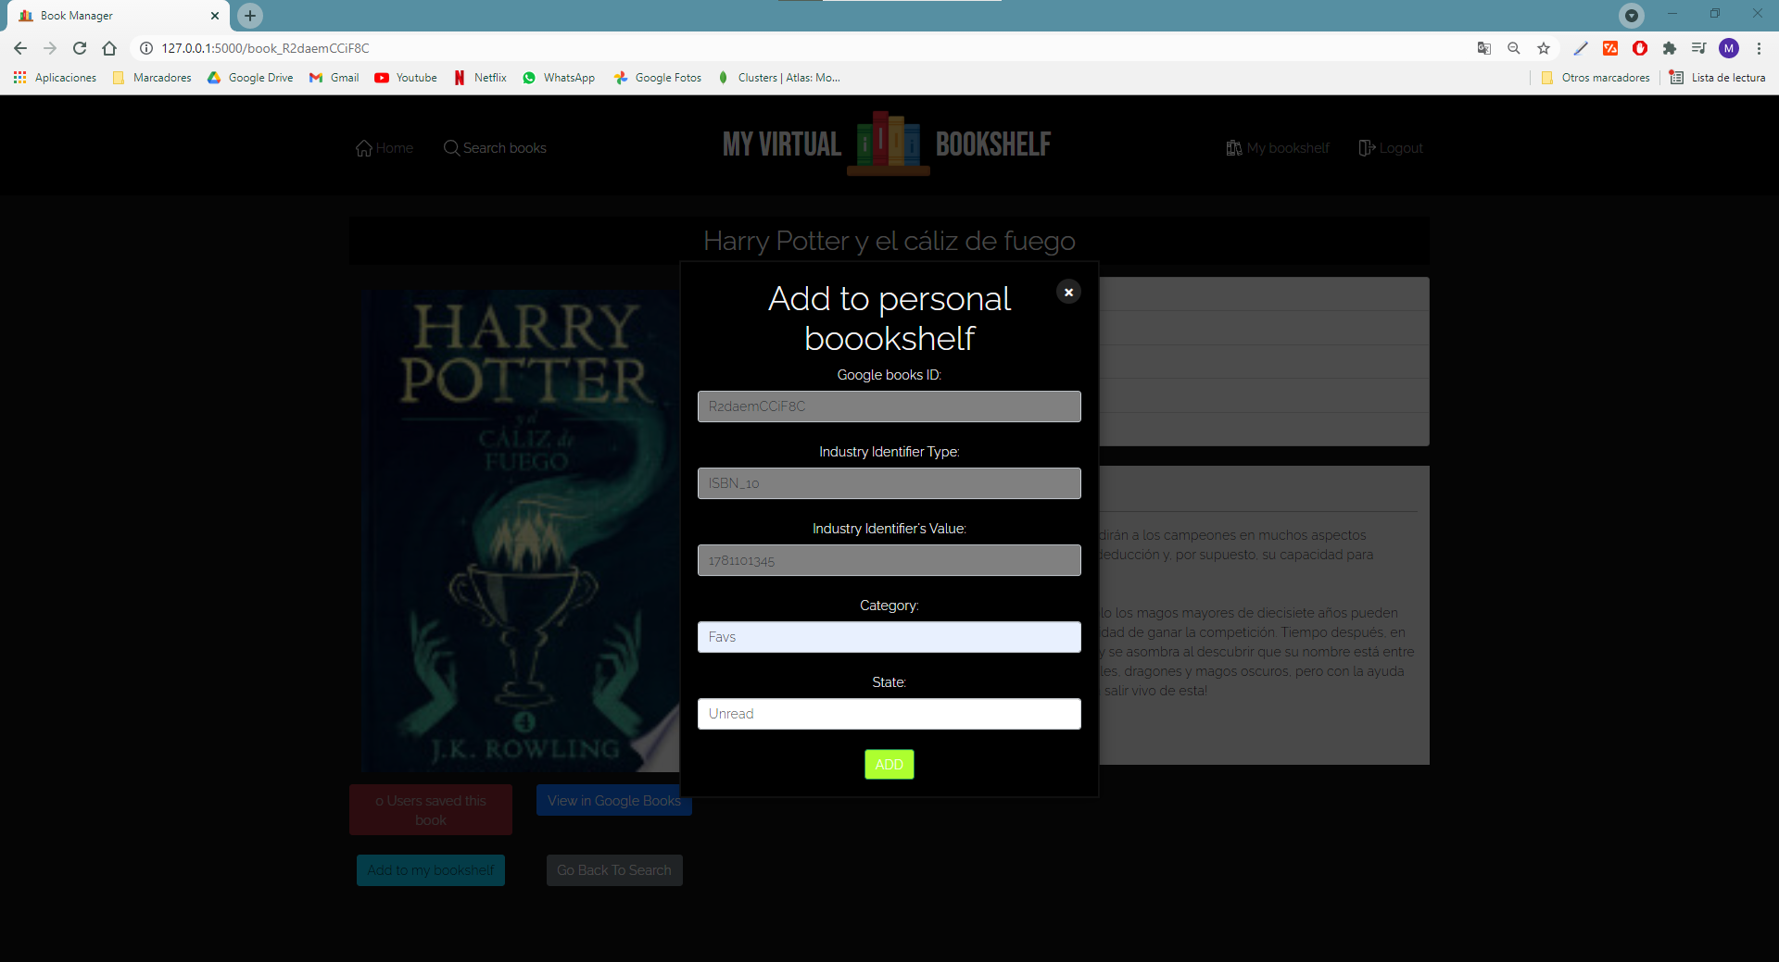Click the My Virtual Bookshelf logo
Viewport: 1779px width, 962px height.
click(x=888, y=144)
